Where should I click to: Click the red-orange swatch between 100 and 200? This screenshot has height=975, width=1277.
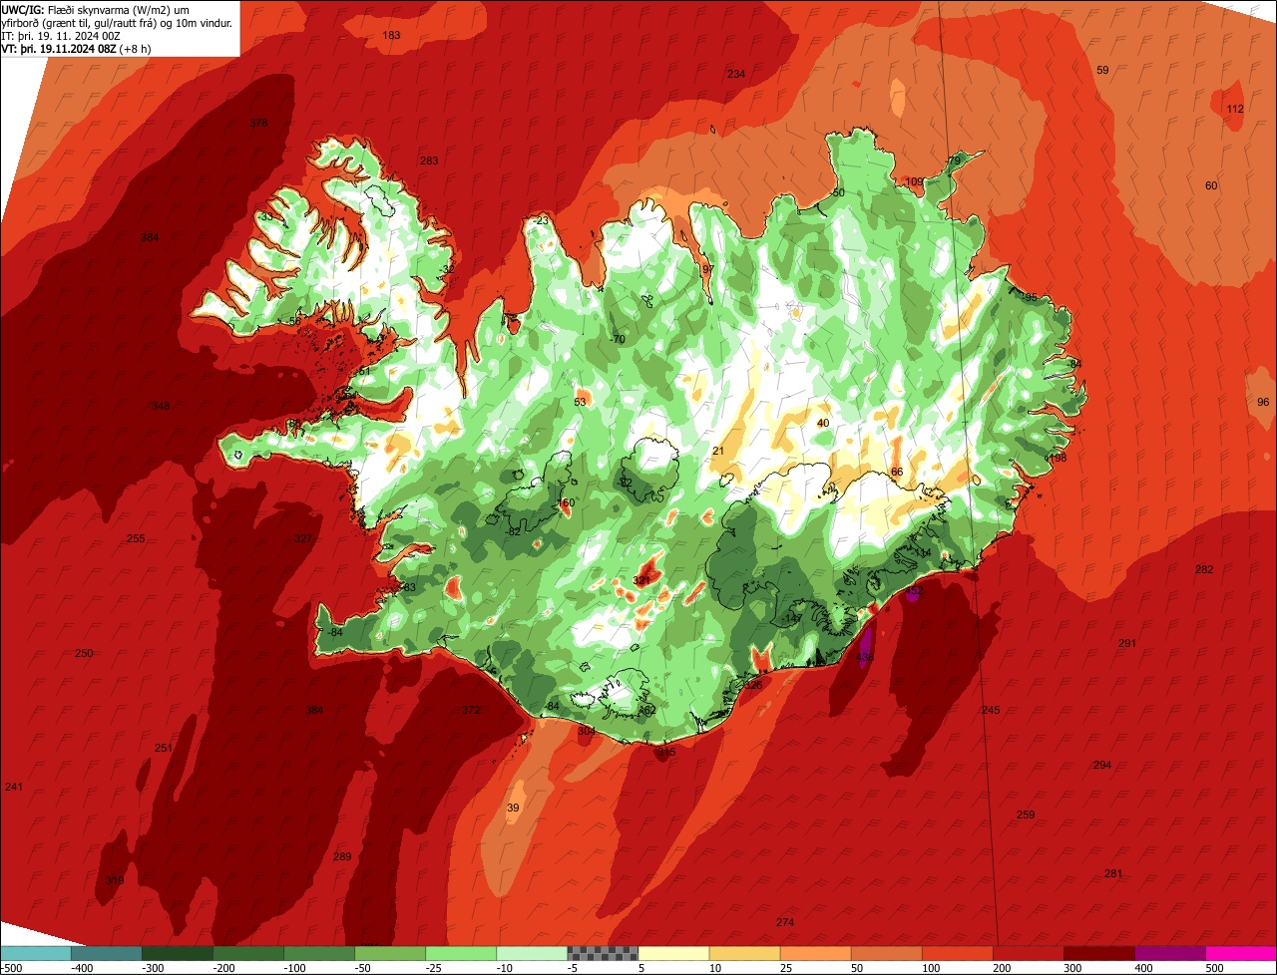tap(957, 953)
